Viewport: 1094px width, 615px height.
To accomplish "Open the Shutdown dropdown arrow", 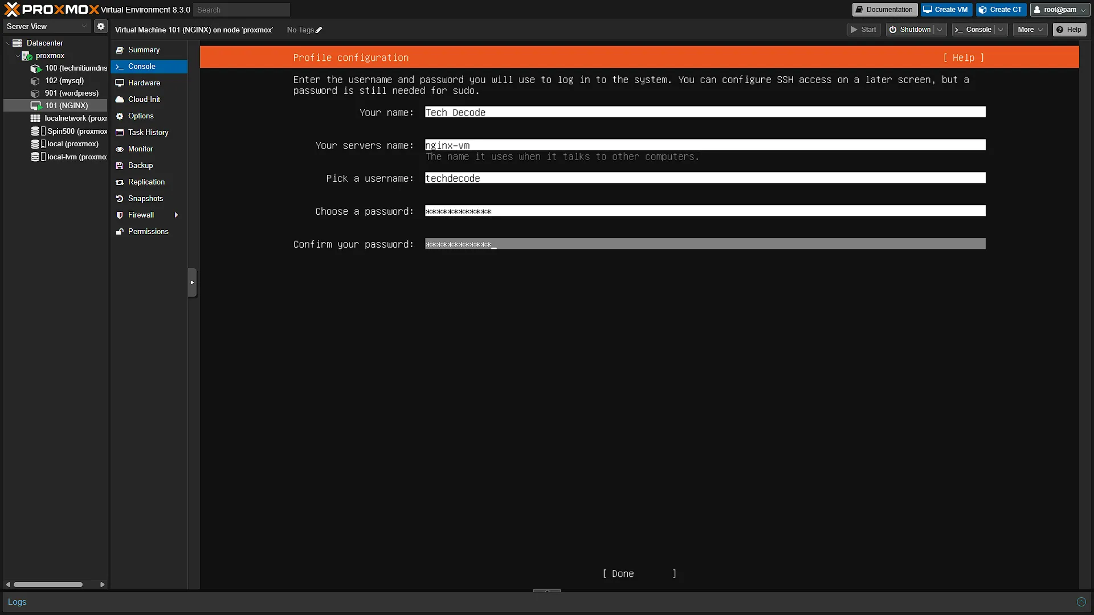I will pyautogui.click(x=940, y=30).
